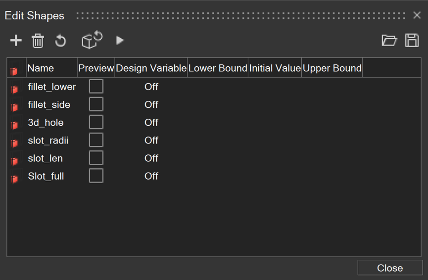Select the 3d_hole shape name
The height and width of the screenshot is (280, 428).
click(46, 123)
